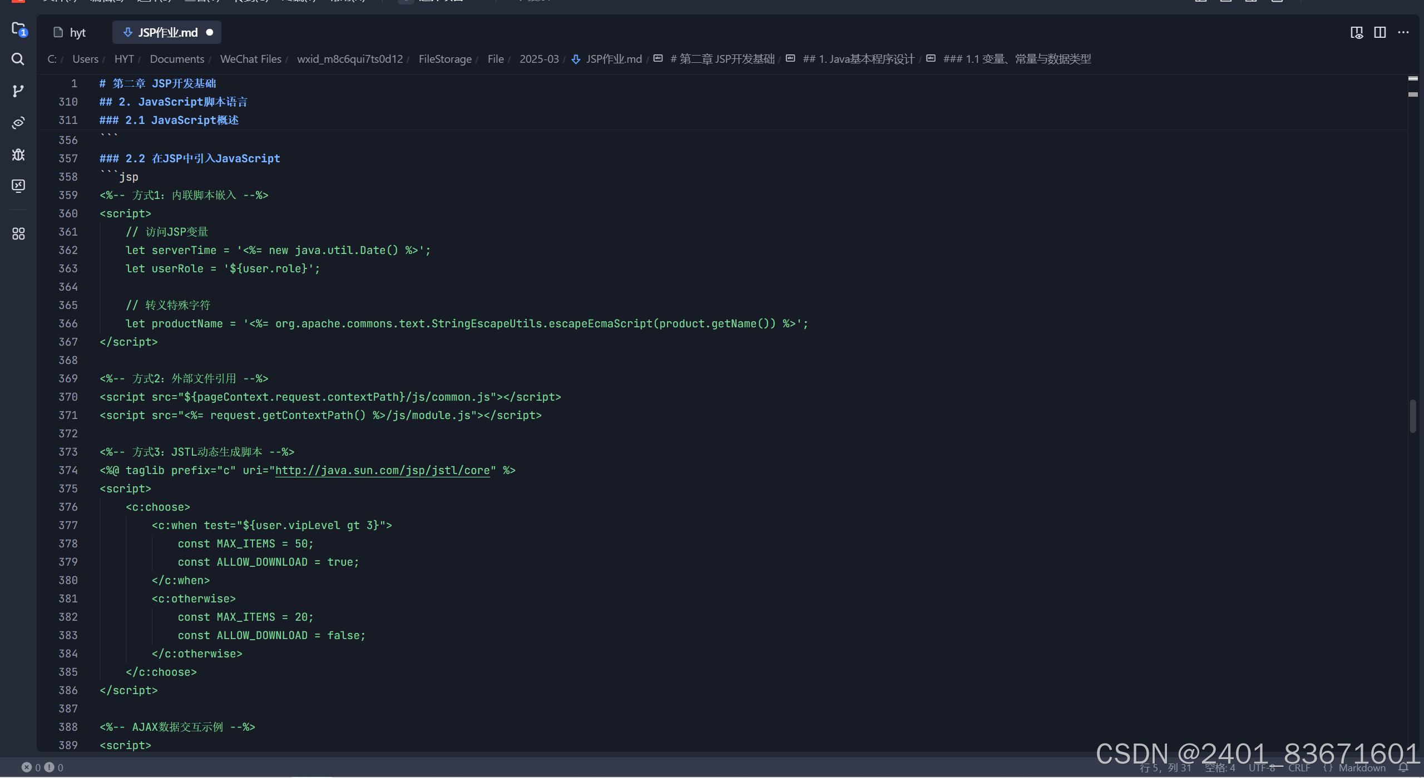Open the editor more actions ellipsis

tap(1403, 32)
